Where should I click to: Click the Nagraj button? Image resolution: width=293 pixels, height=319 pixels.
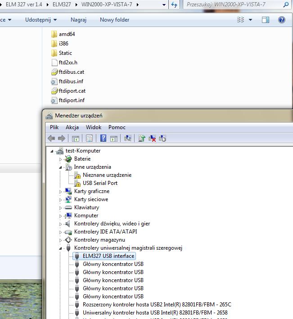78,20
